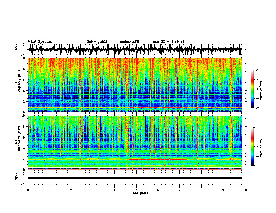The width and height of the screenshot is (276, 213).
Task: Click the date "Feb. 9, 2021"
Action: click(97, 42)
